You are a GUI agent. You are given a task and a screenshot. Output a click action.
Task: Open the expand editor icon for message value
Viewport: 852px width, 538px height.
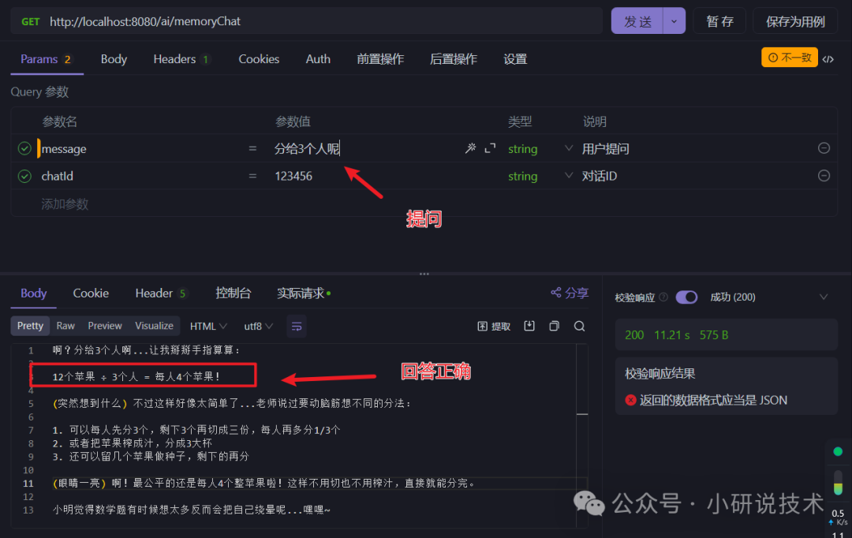[488, 148]
